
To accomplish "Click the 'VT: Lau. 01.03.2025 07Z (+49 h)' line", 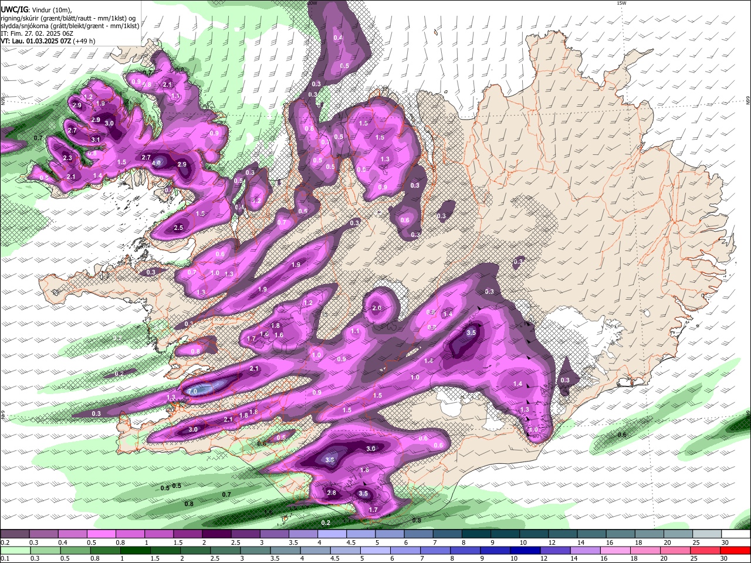I will click(x=48, y=41).
